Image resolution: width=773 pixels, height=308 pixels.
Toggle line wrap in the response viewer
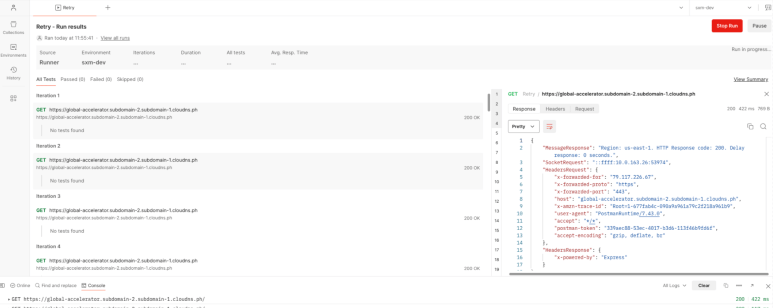tap(549, 127)
